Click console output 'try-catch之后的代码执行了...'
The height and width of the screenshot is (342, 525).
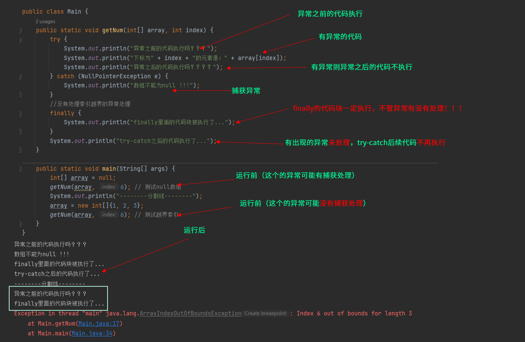(x=57, y=274)
